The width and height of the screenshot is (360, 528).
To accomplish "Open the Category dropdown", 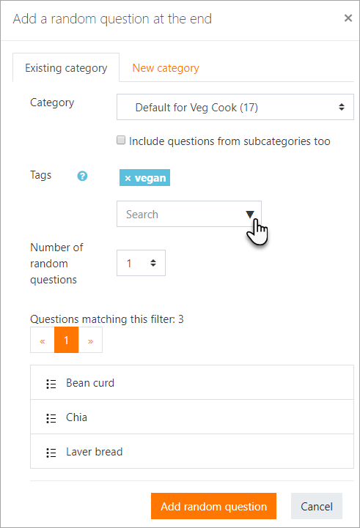I will pyautogui.click(x=235, y=107).
